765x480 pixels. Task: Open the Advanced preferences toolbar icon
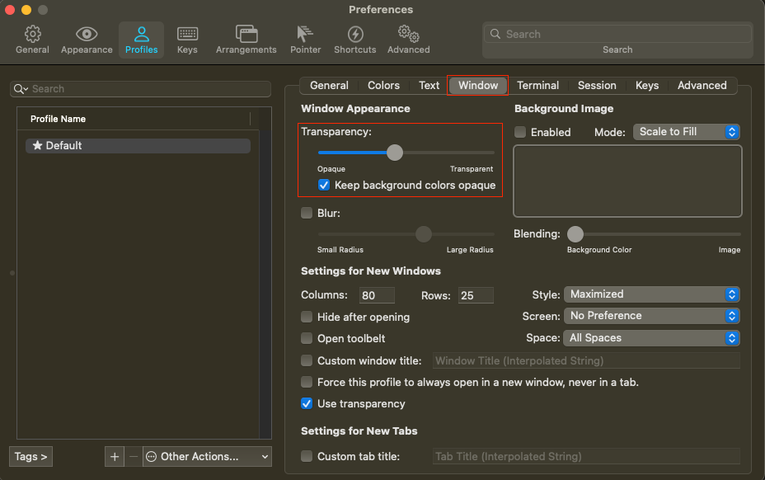point(409,40)
